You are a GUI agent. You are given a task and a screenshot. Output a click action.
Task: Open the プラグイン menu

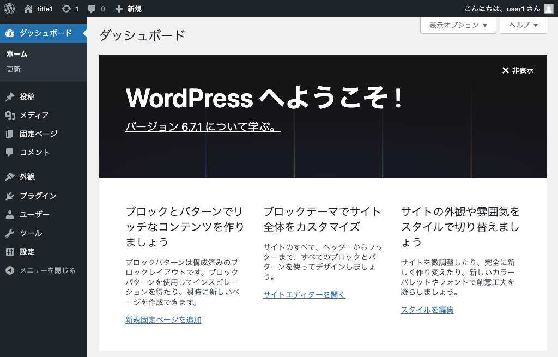(44, 196)
